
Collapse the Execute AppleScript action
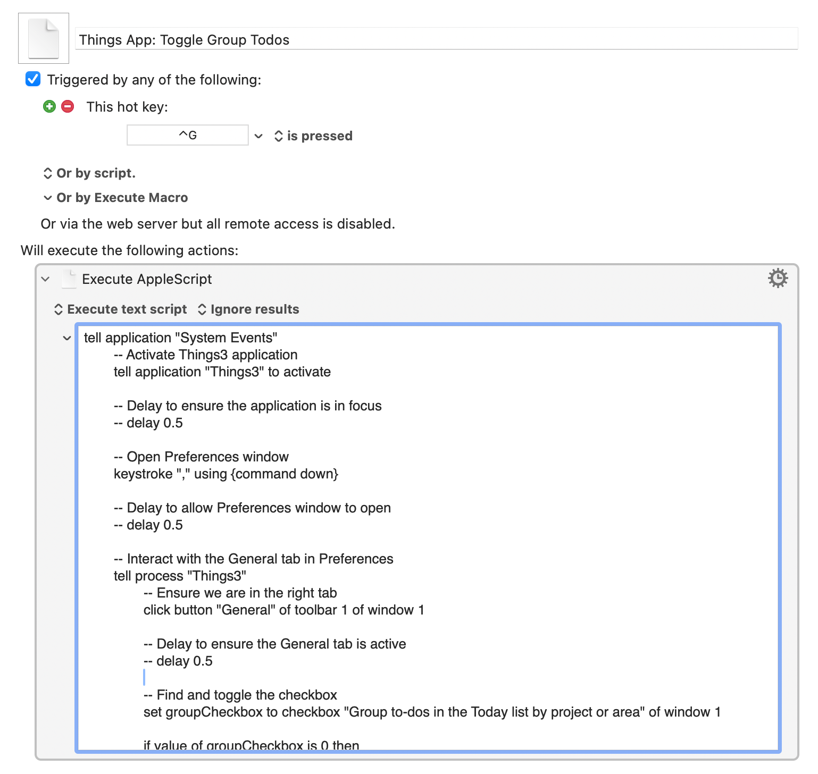pyautogui.click(x=45, y=279)
